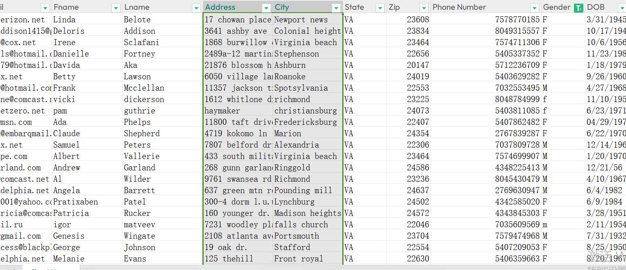Select the cell containing Mcclellan
The height and width of the screenshot is (270, 626).
coord(163,88)
